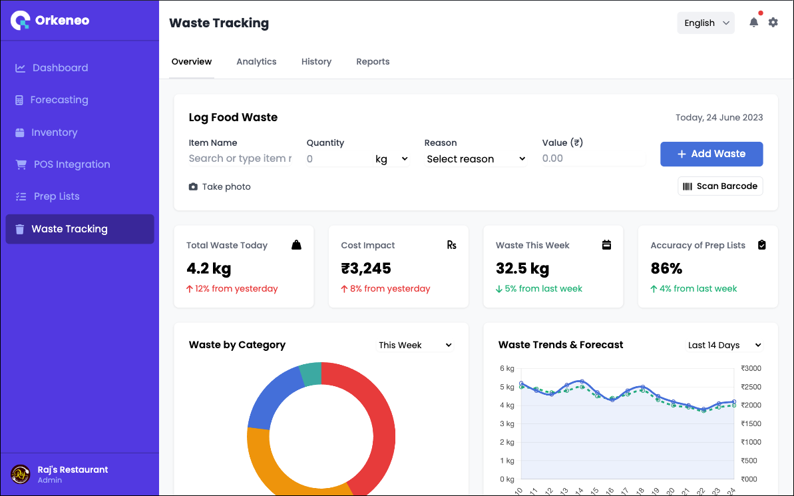Click the Item Name search field
The height and width of the screenshot is (496, 794).
[x=240, y=158]
